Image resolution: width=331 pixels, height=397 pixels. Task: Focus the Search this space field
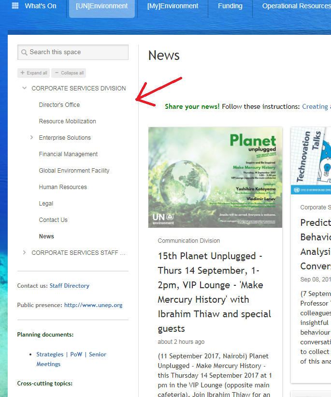(73, 52)
